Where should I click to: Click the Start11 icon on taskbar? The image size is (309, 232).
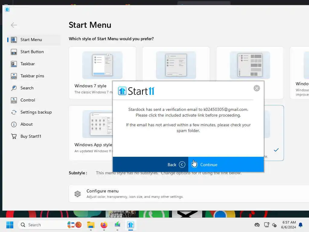point(130,225)
